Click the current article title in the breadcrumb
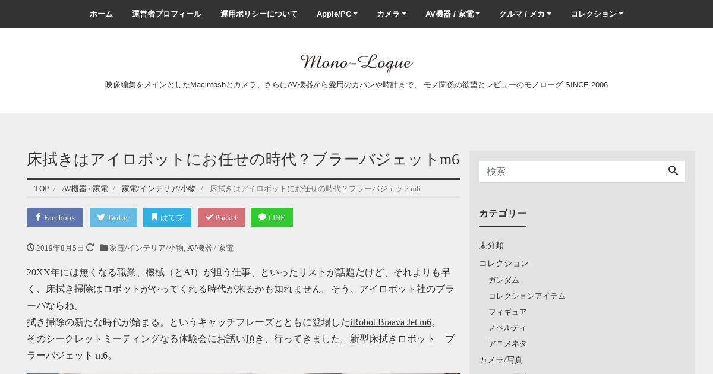Image resolution: width=713 pixels, height=374 pixels. [315, 189]
